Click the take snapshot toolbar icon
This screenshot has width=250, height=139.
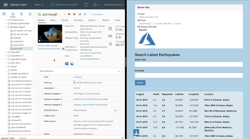[x=85, y=14]
